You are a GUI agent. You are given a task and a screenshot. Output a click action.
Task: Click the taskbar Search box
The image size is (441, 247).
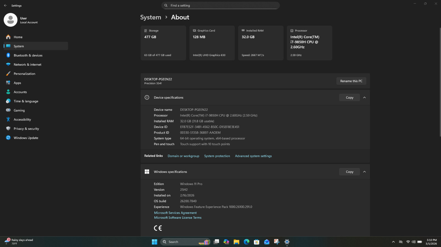(x=185, y=242)
